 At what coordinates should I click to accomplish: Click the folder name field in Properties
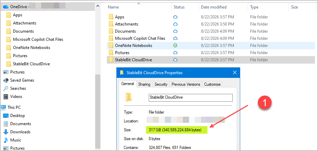(x=191, y=97)
